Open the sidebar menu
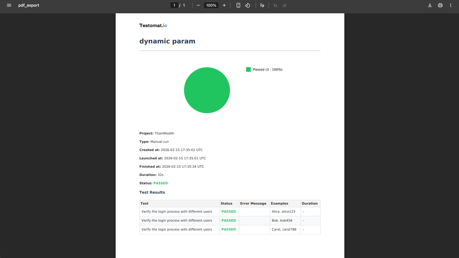This screenshot has height=258, width=459. click(9, 5)
